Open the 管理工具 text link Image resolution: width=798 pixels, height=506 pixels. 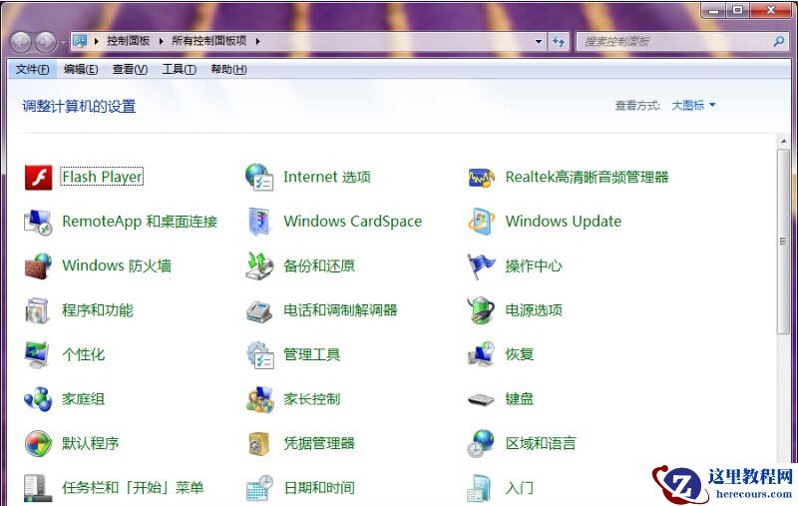(312, 355)
